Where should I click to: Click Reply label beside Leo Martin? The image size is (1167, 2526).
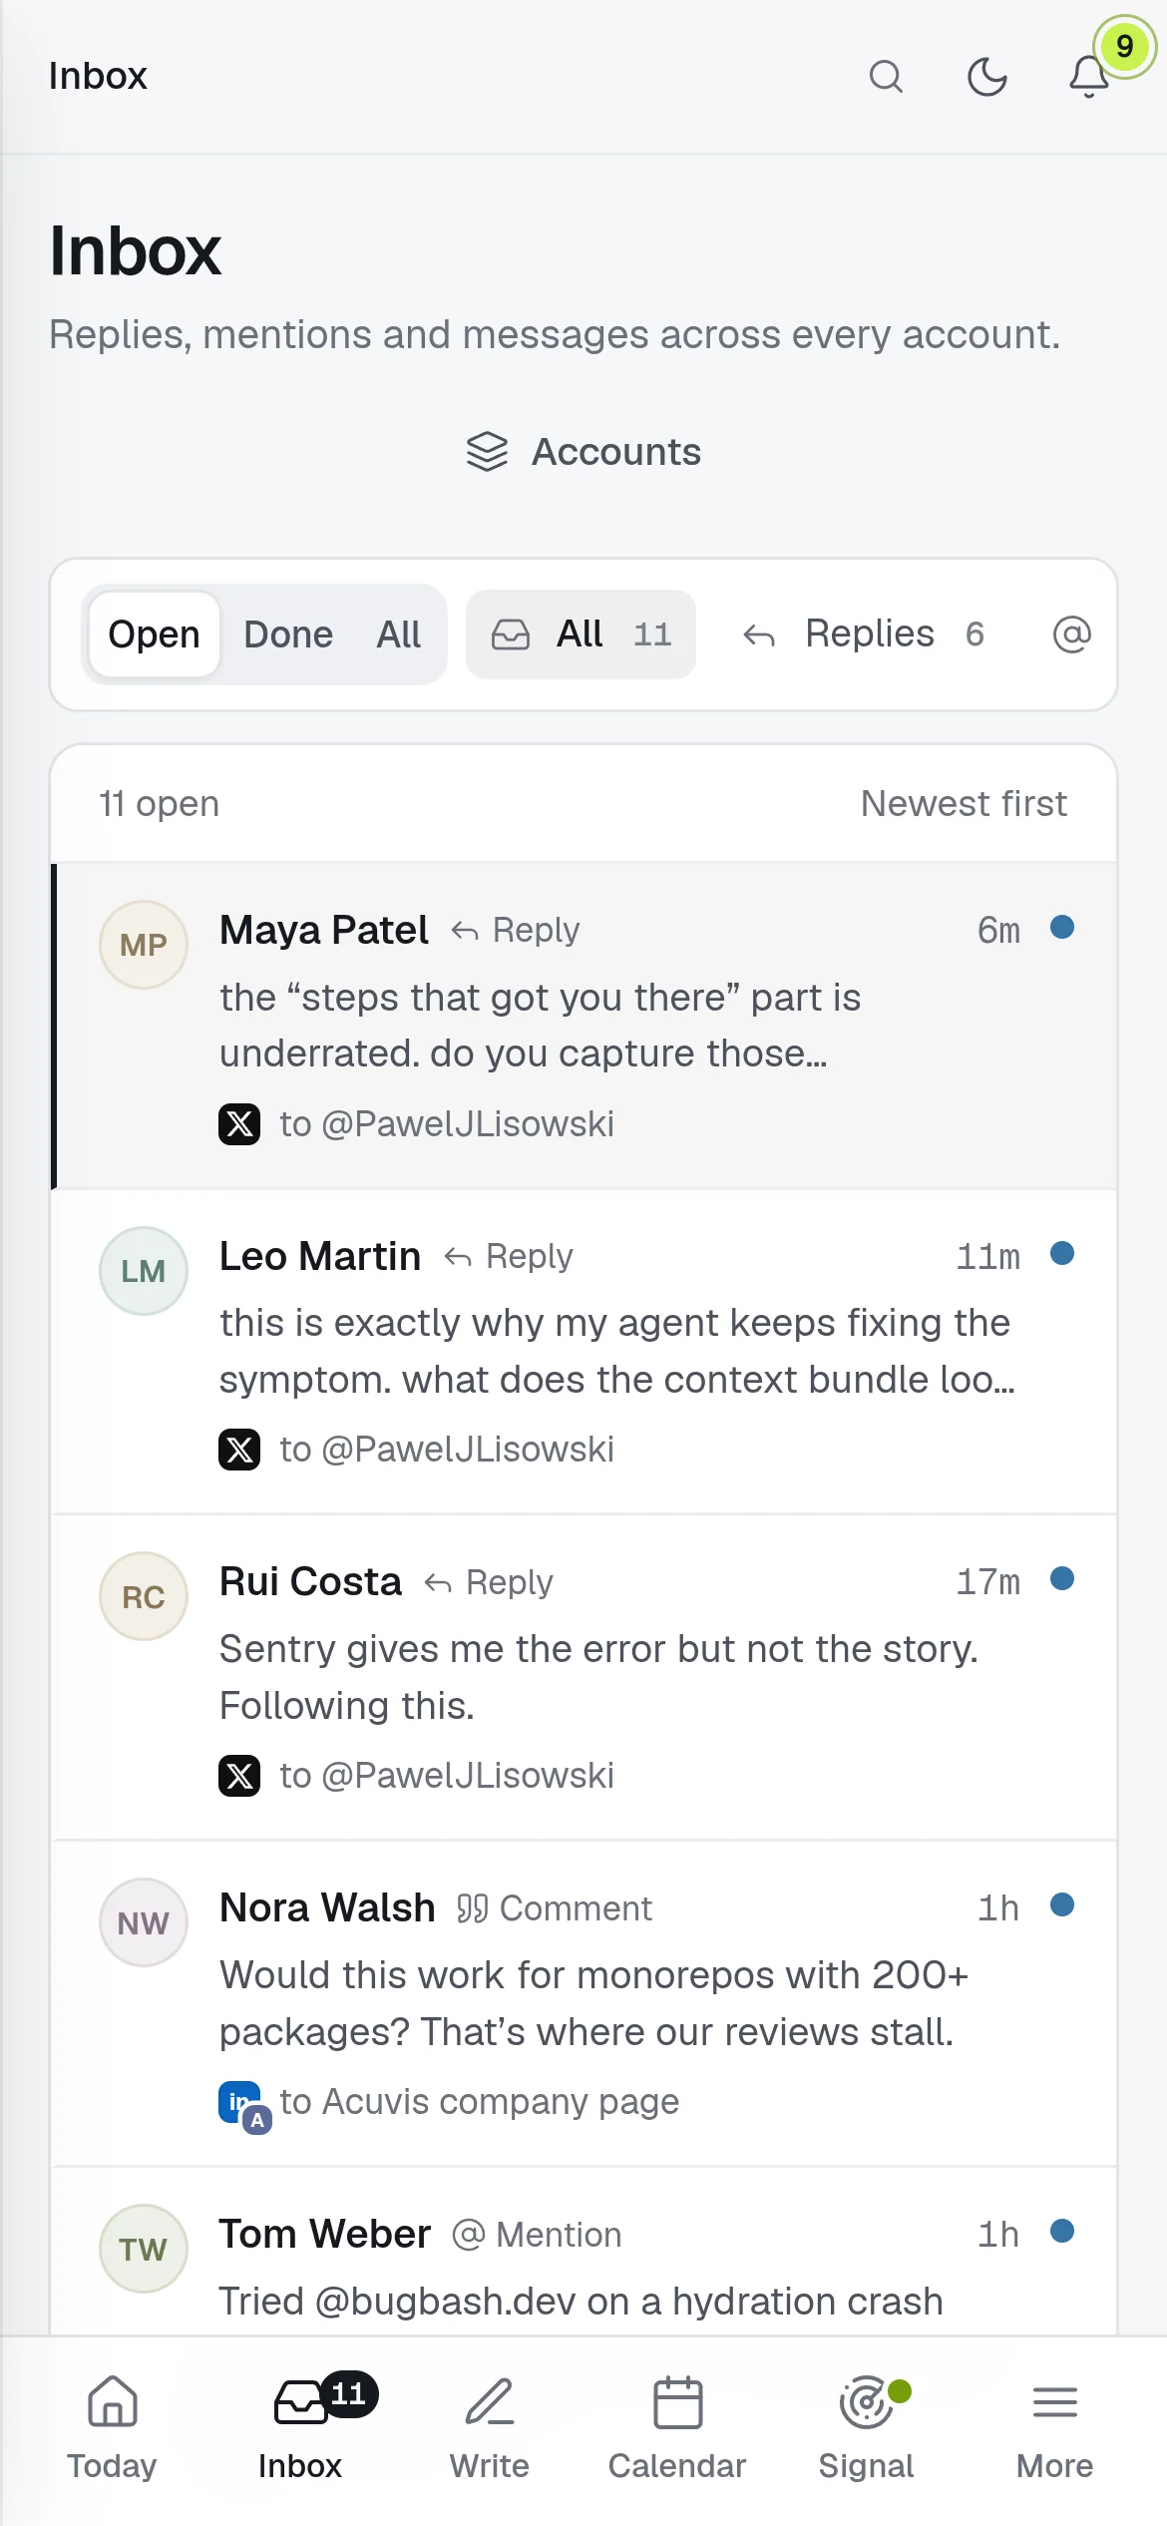tap(508, 1256)
